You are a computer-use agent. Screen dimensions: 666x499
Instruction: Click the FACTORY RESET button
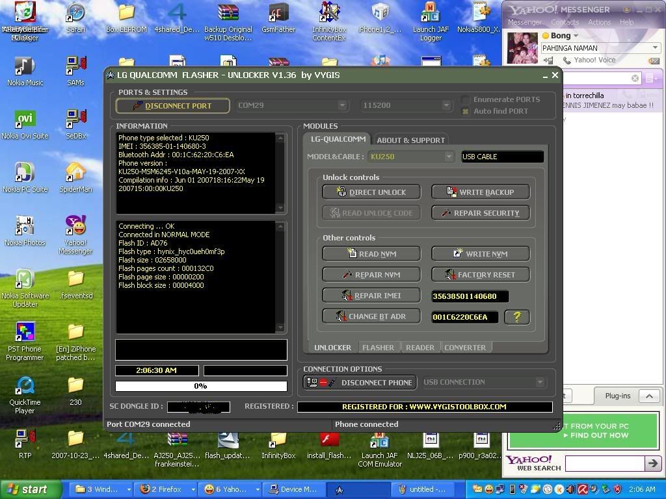[481, 275]
